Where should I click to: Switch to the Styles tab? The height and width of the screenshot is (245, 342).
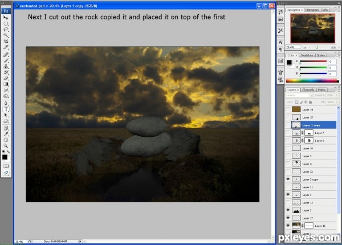pos(320,55)
